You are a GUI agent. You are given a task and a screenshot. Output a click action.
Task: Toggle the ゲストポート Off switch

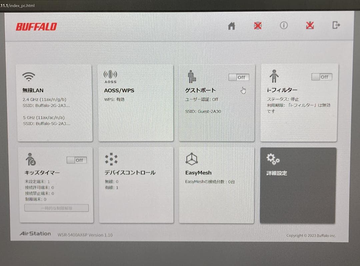(x=238, y=77)
